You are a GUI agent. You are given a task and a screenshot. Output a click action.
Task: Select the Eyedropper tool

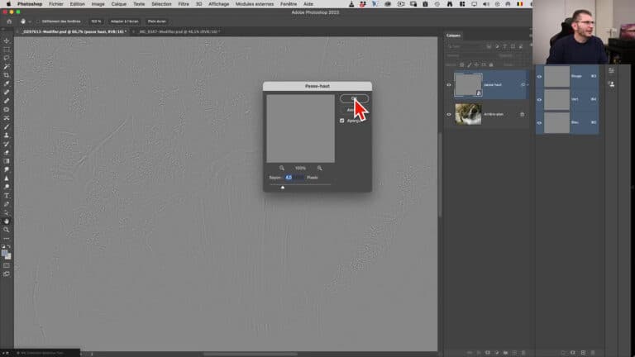click(x=7, y=83)
